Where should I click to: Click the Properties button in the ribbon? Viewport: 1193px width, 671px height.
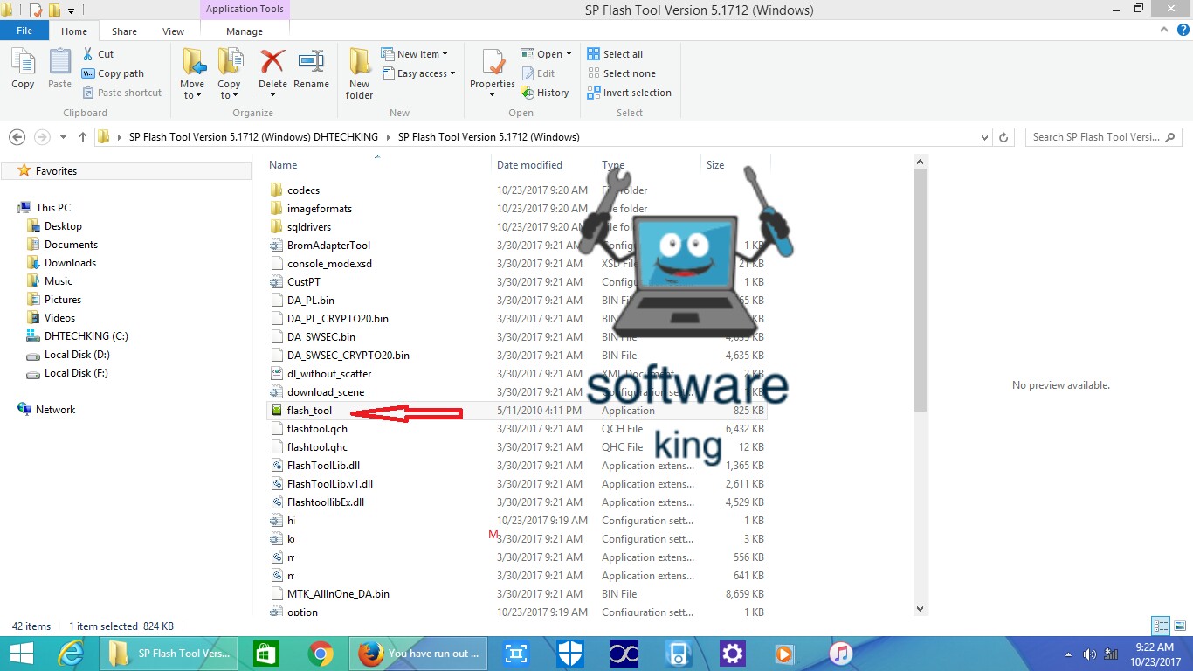coord(493,73)
